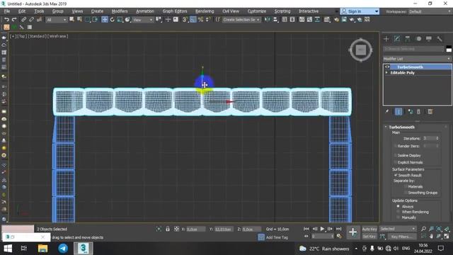
Task: Open the Graph Editors menu
Action: (x=175, y=11)
